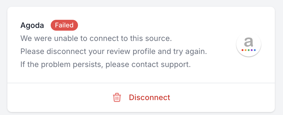The image size is (283, 115).
Task: Click the "Please disconnect your review profile" line
Action: click(x=114, y=52)
